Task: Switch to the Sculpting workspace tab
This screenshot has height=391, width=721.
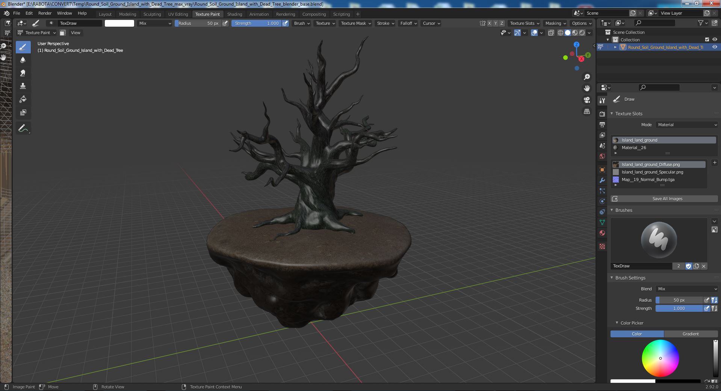Action: (x=152, y=14)
